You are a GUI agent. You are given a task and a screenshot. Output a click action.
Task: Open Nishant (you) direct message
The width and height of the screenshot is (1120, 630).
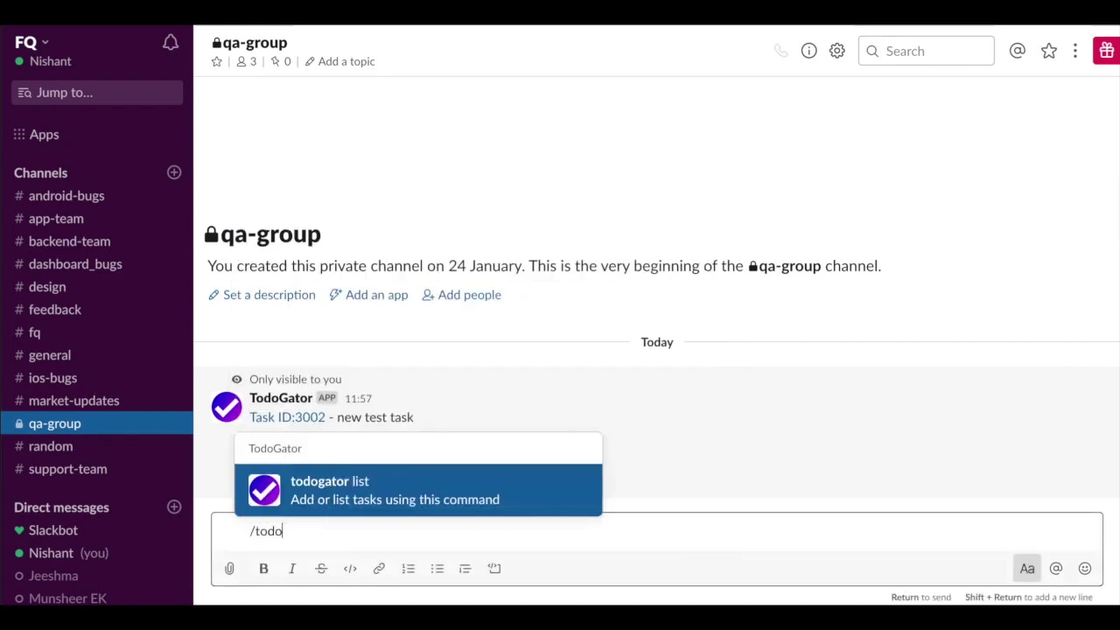96,553
